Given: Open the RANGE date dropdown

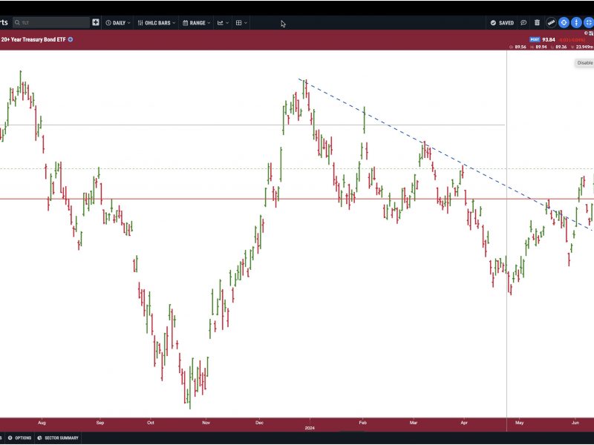Looking at the screenshot, I should click(196, 23).
